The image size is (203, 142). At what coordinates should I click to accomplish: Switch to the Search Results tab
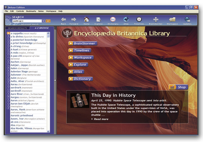point(18,28)
